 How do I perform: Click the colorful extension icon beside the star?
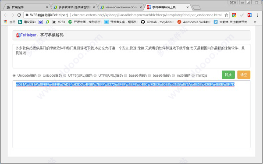[234, 15]
